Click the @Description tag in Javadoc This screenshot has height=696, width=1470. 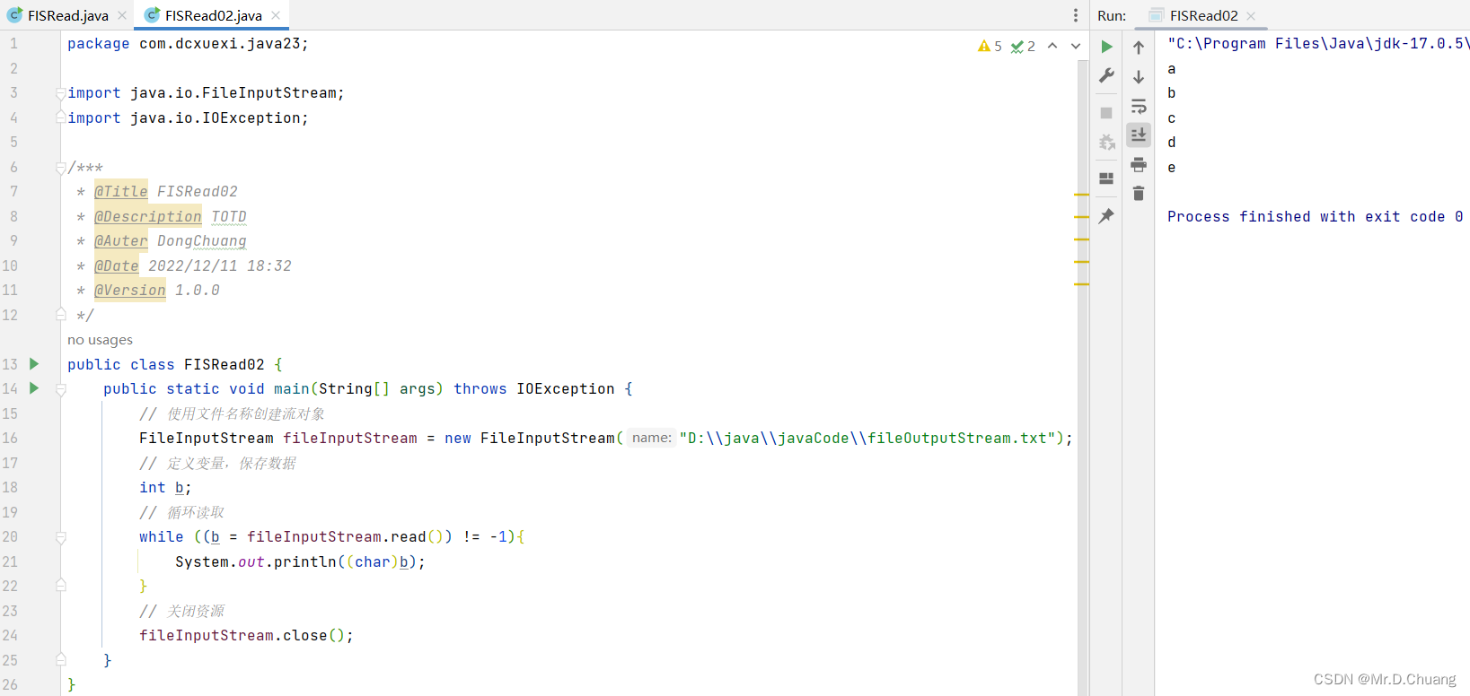point(147,216)
